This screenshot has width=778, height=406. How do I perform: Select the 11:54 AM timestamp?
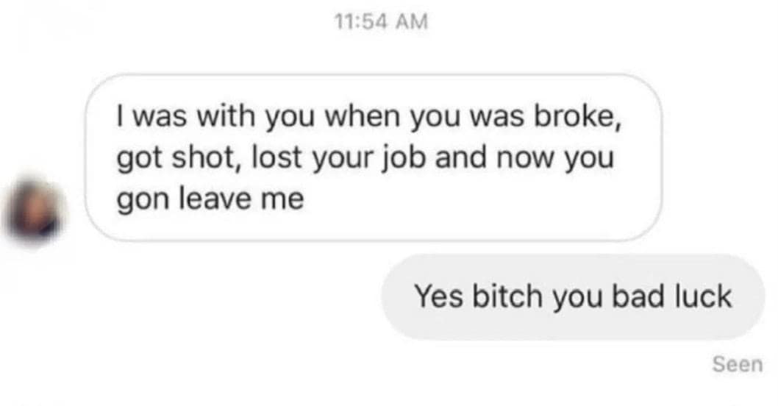381,22
